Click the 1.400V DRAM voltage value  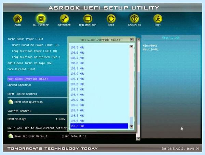(x=60, y=119)
